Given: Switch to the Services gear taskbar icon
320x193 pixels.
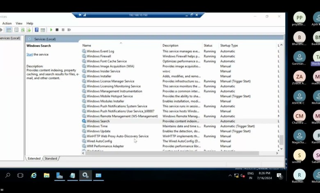Looking at the screenshot, I should point(85,175).
